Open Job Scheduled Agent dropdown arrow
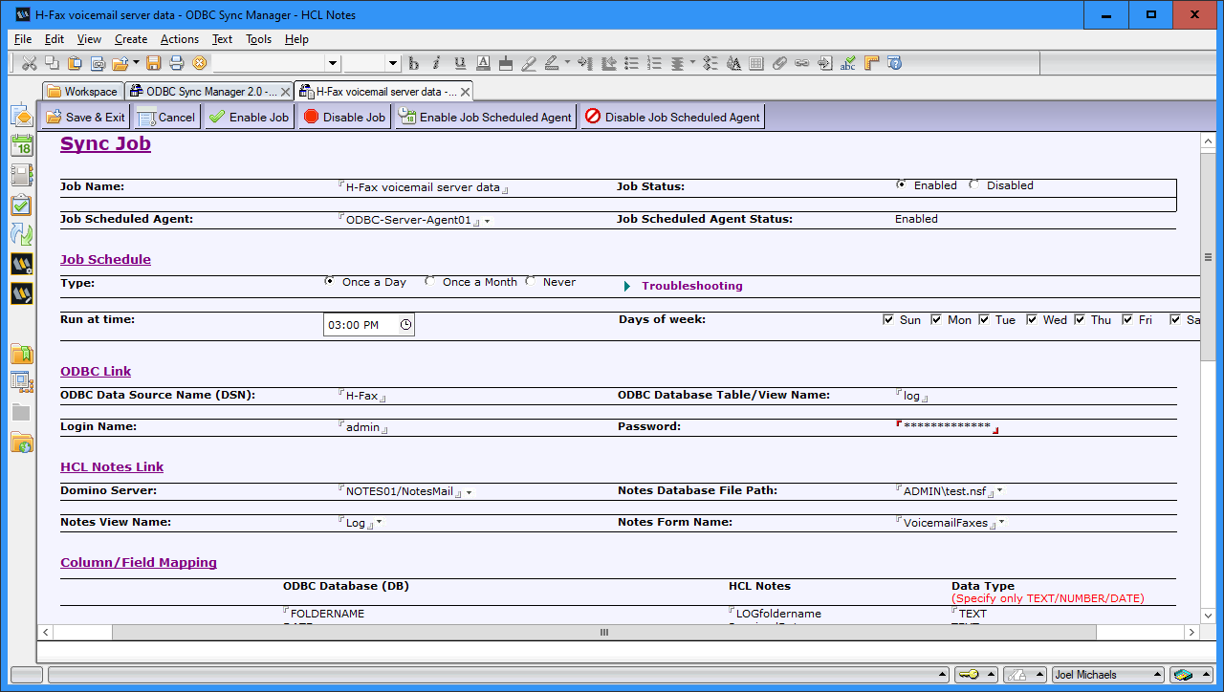Image resolution: width=1224 pixels, height=692 pixels. [487, 221]
